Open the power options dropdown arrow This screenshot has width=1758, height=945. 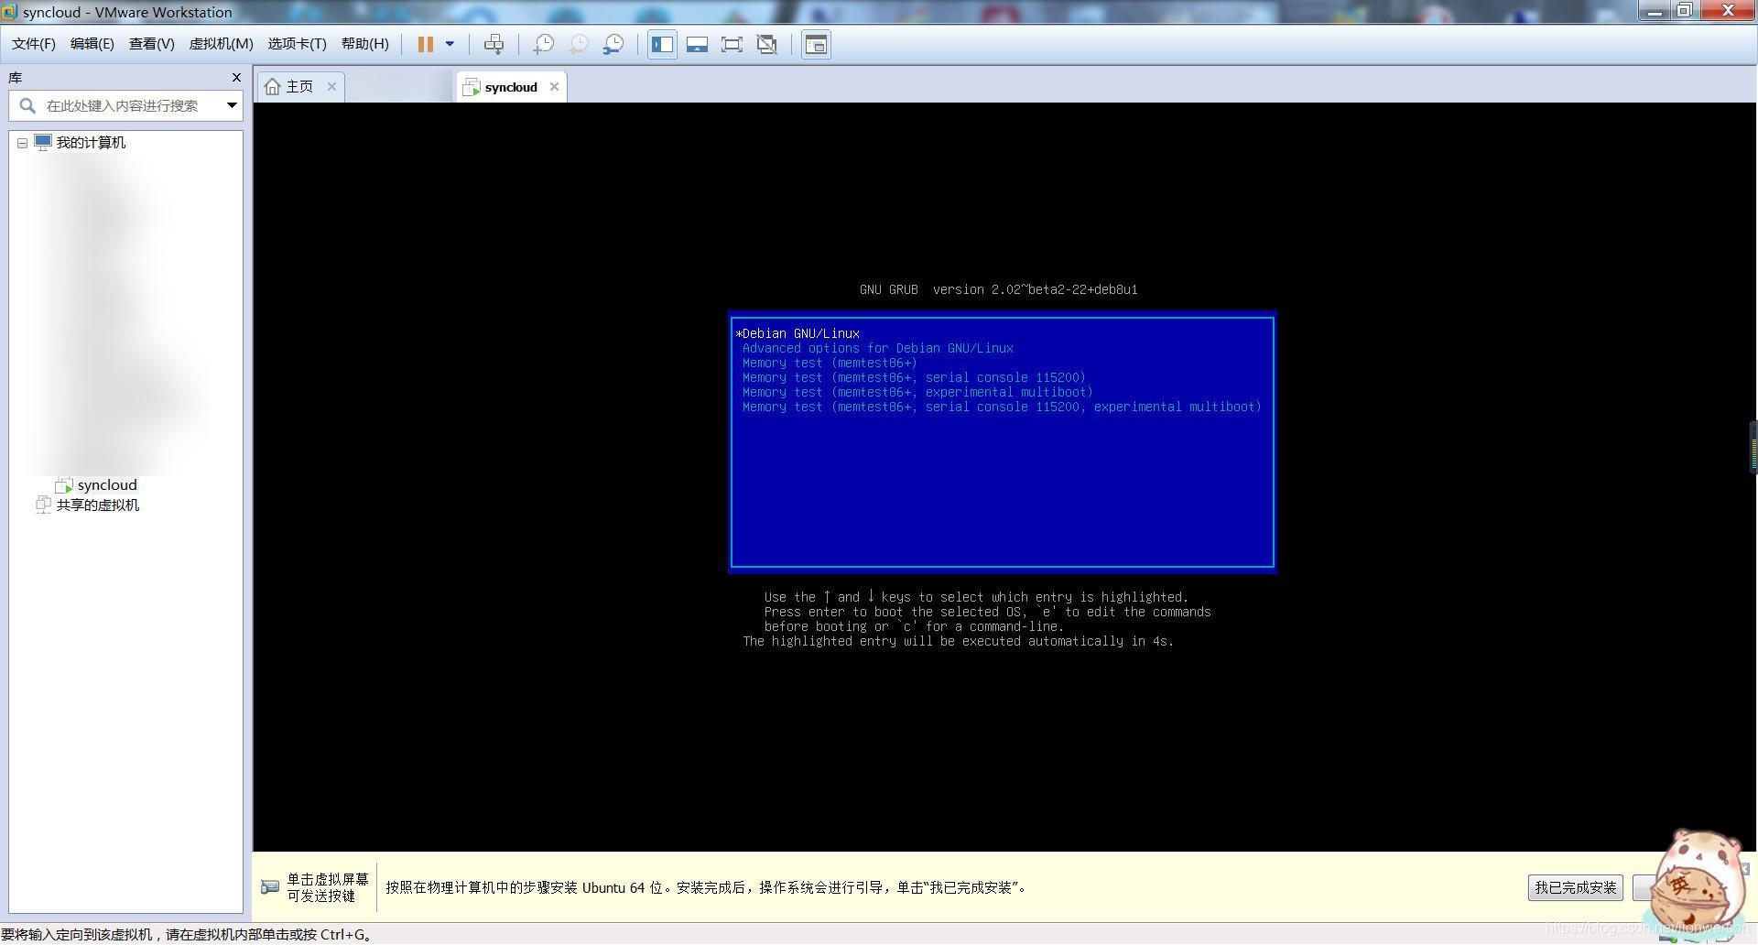(x=450, y=44)
